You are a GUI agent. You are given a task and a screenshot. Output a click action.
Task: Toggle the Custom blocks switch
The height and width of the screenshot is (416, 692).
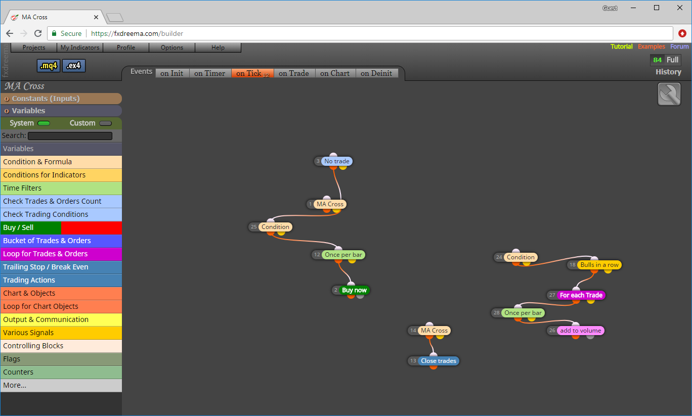click(105, 123)
